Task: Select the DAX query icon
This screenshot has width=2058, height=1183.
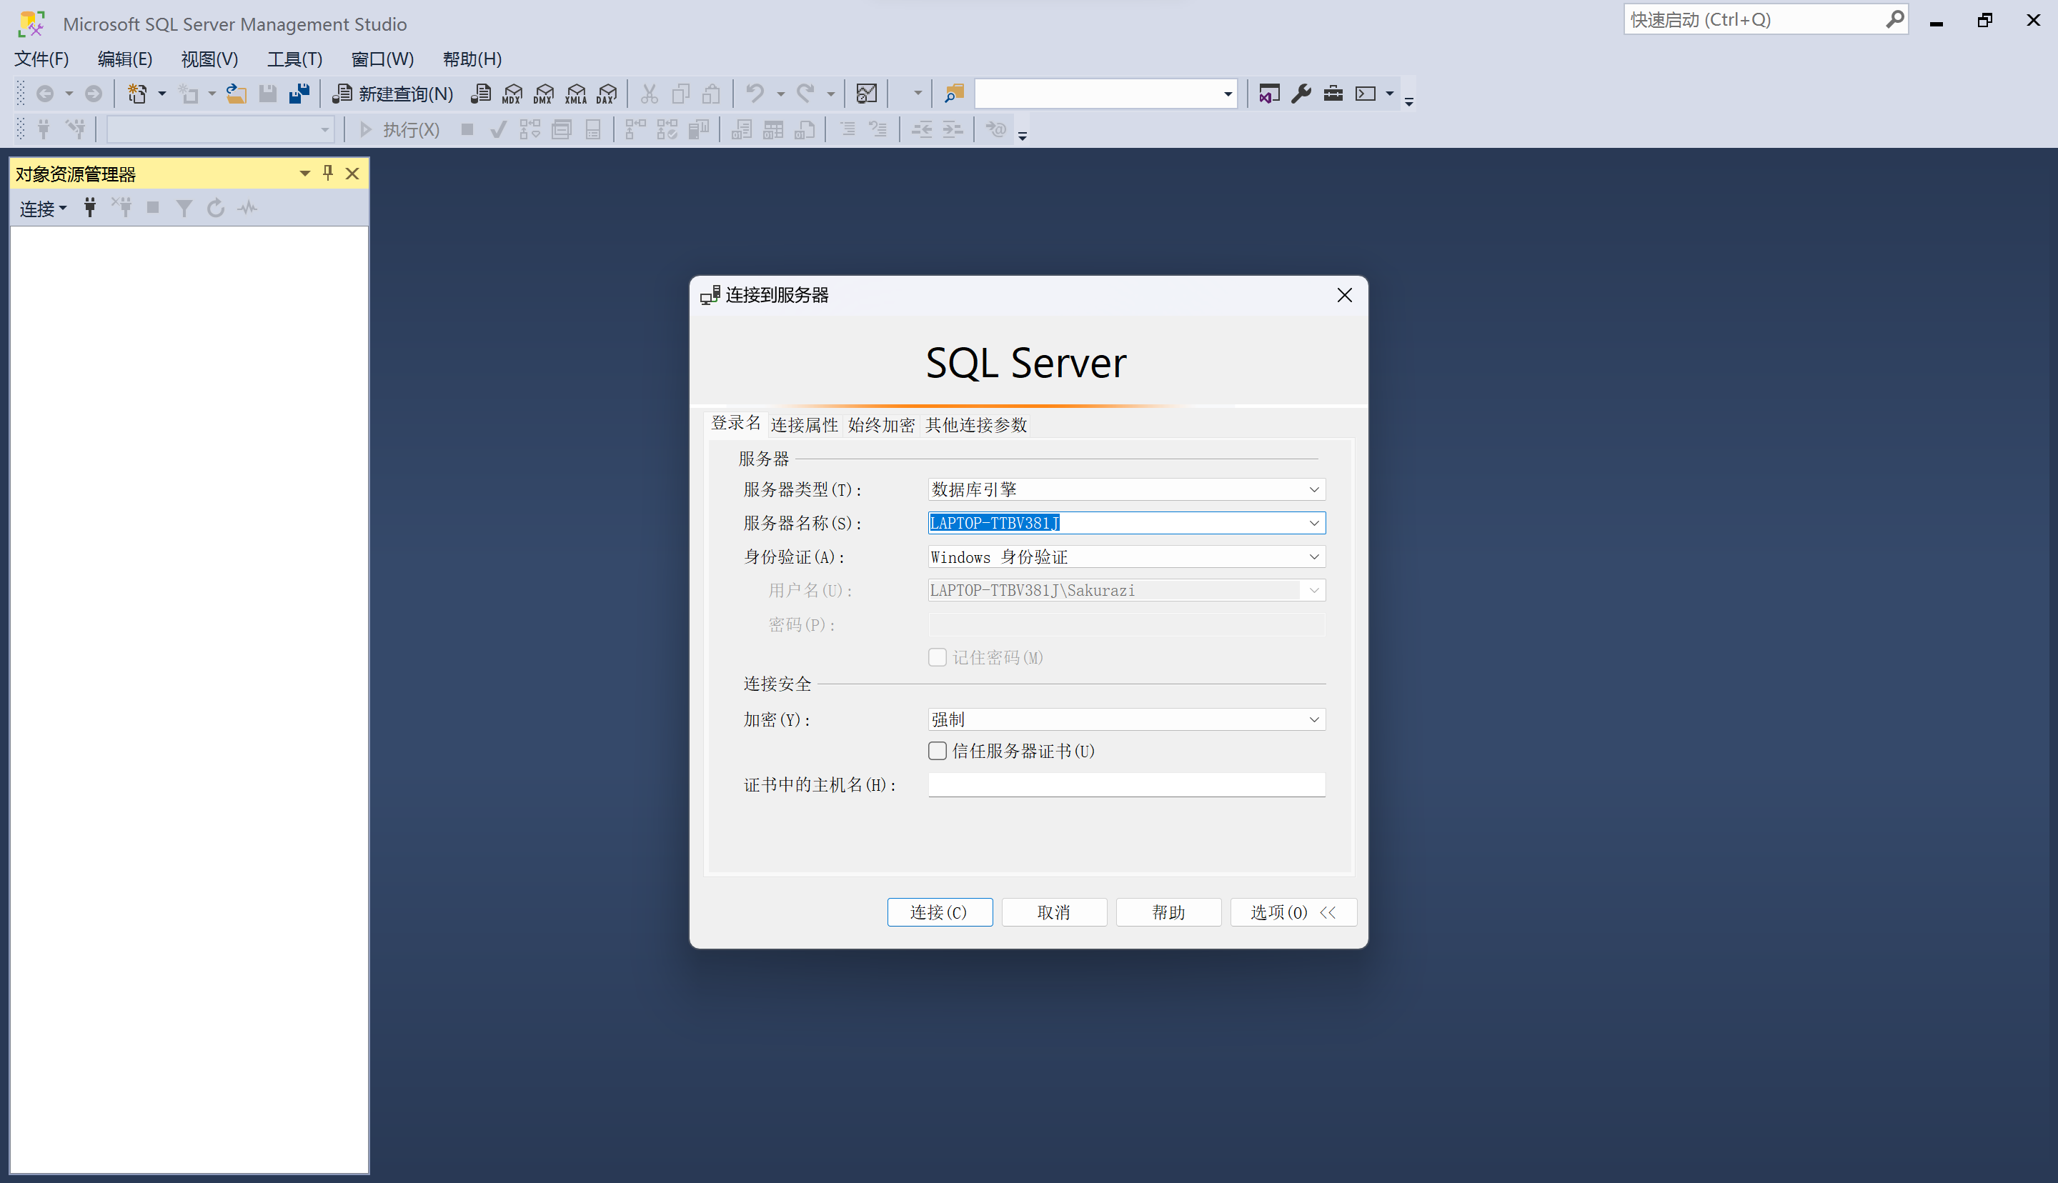Action: click(606, 94)
